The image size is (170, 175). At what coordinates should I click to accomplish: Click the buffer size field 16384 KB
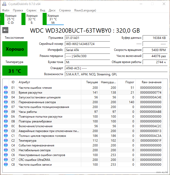pos(155,38)
